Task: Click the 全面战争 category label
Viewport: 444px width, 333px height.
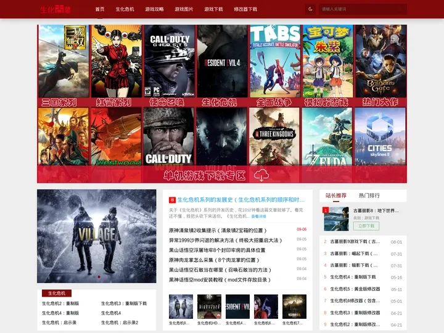Action: click(x=274, y=102)
